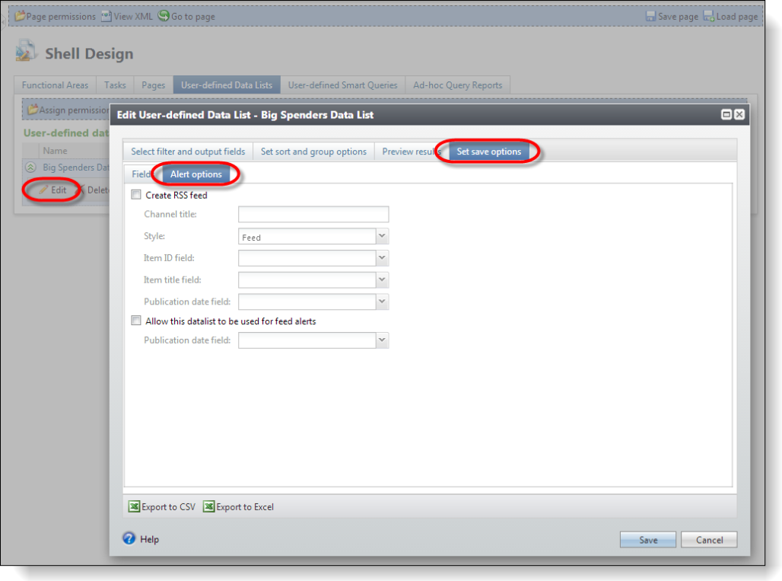Screen dimensions: 782x581
Task: Open the Item ID field dropdown
Action: point(383,258)
